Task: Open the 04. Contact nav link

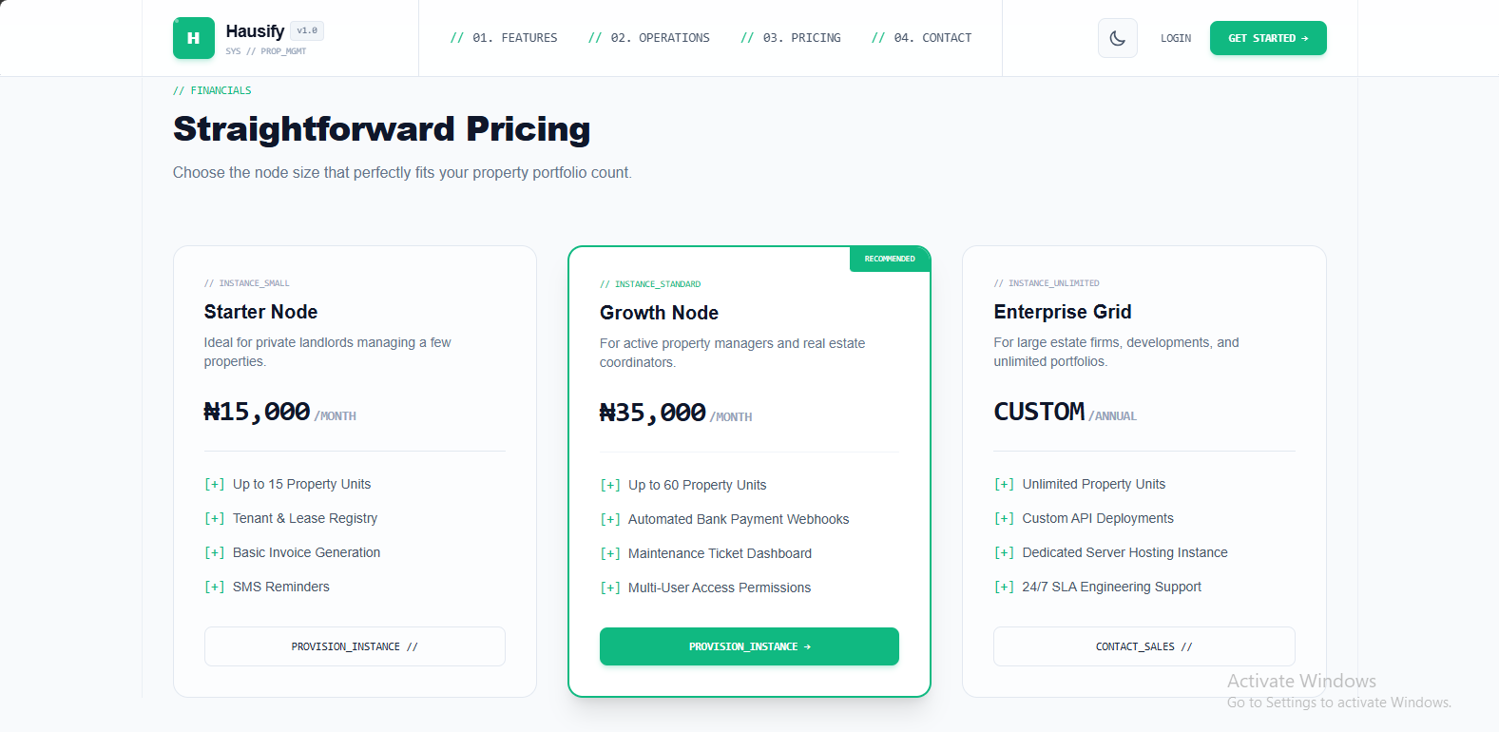Action: pos(922,38)
